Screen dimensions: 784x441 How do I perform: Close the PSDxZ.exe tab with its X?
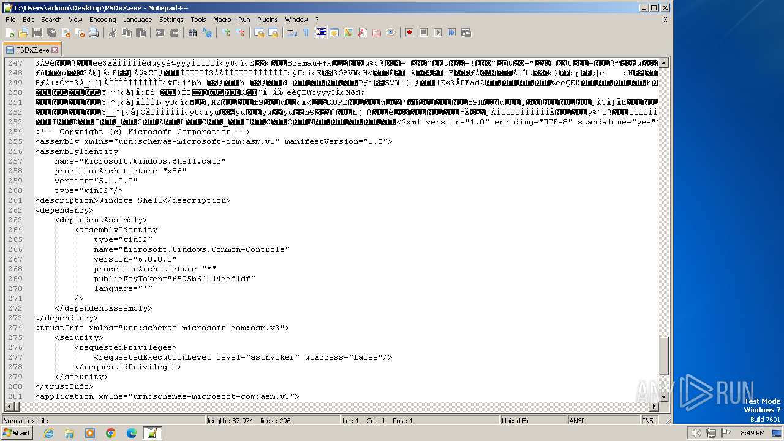[55, 50]
